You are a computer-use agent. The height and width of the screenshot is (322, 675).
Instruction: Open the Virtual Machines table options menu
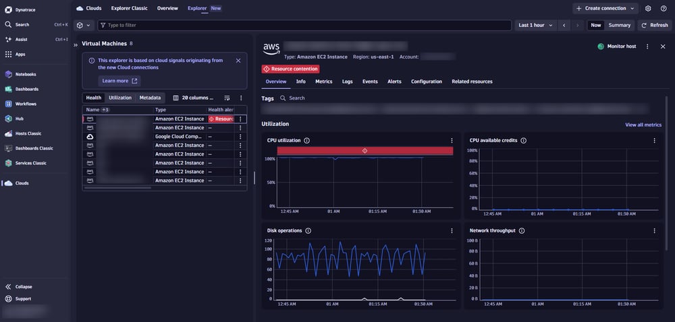pyautogui.click(x=241, y=98)
